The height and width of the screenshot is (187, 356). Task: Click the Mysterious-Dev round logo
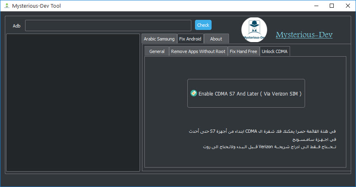(x=254, y=30)
